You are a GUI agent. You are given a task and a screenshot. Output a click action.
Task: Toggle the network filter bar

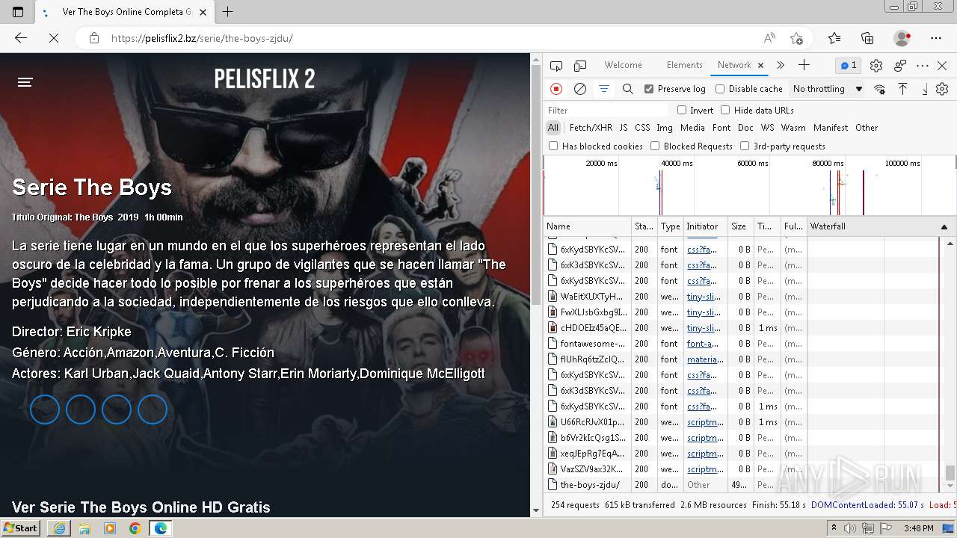[x=604, y=89]
